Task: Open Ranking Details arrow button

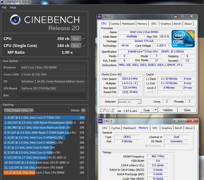Action: tap(83, 110)
